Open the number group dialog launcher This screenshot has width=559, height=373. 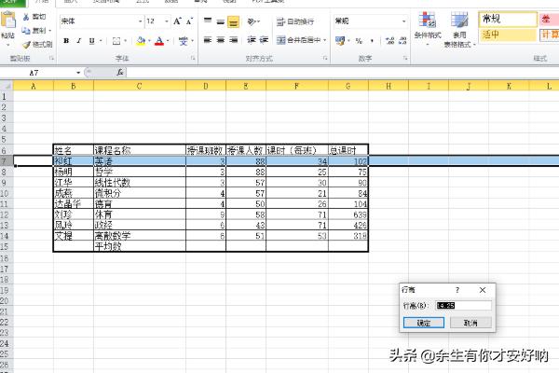pos(405,58)
